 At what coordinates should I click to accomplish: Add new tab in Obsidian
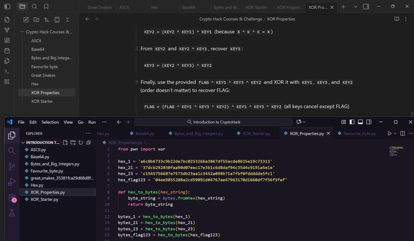pos(343,7)
